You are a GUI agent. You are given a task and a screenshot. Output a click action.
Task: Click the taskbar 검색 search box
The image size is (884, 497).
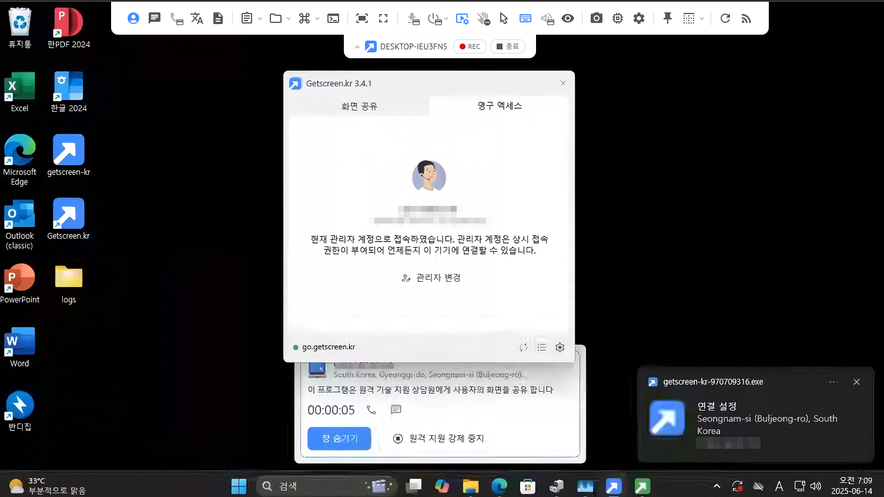click(327, 486)
